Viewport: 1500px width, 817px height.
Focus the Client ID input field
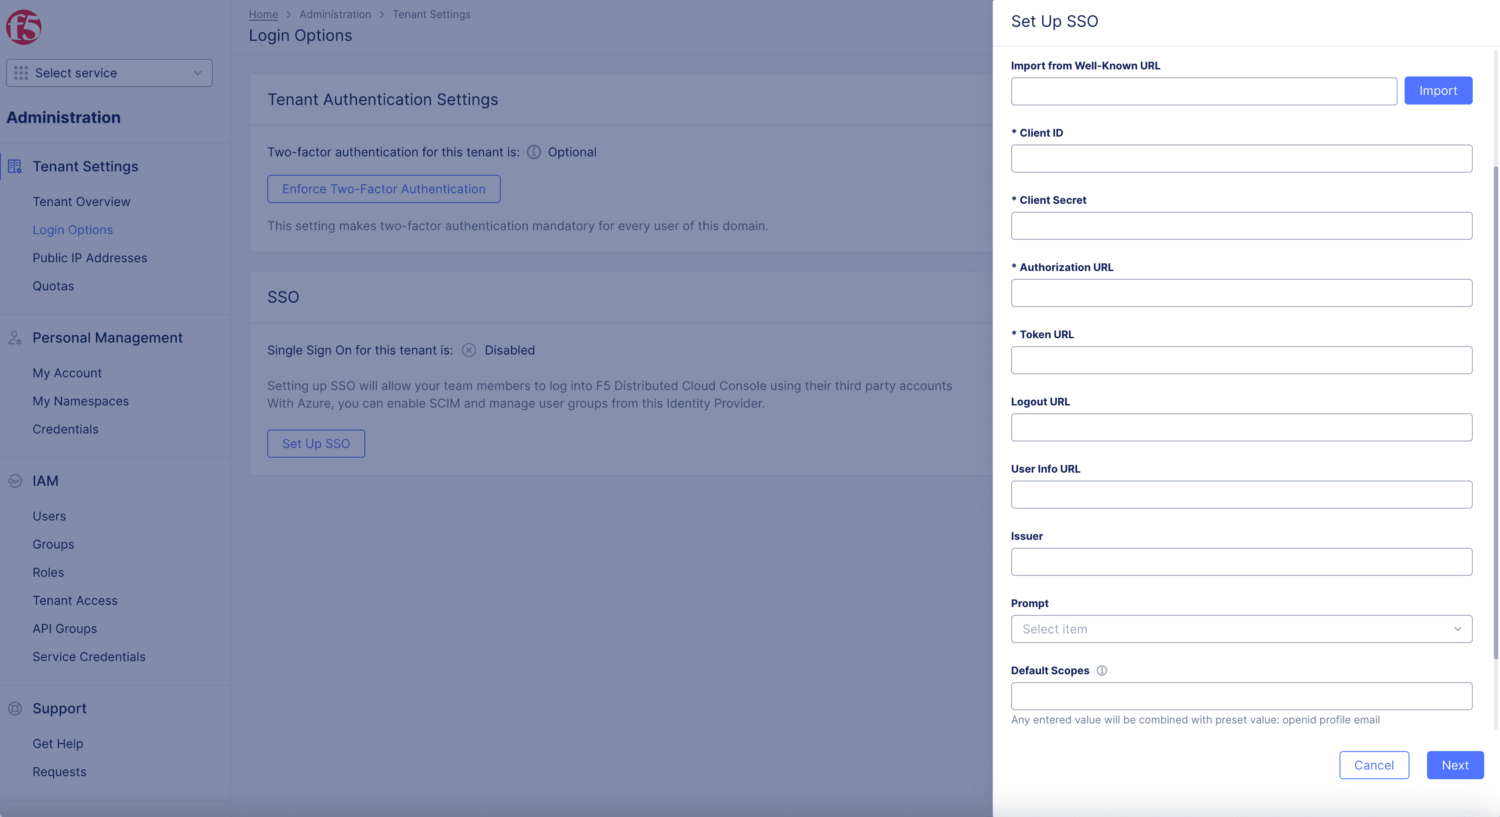[1242, 158]
